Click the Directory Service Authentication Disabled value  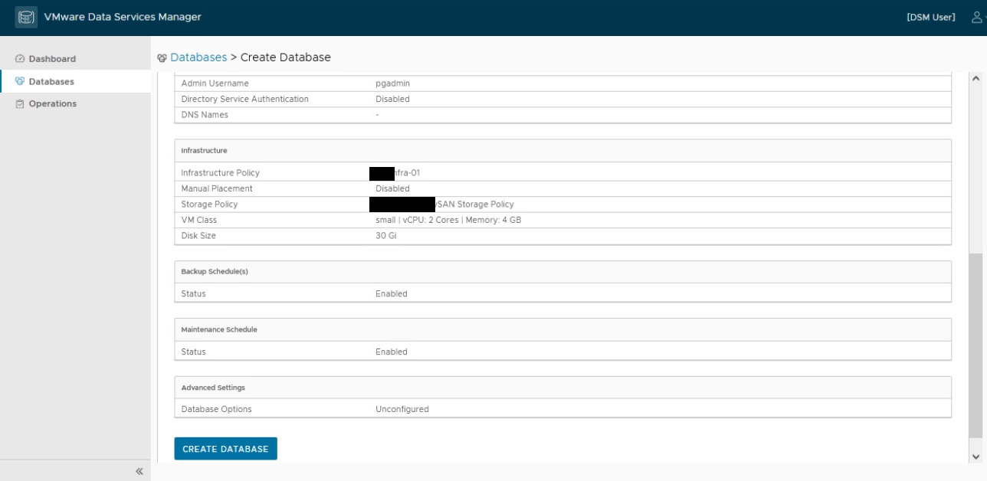[392, 99]
